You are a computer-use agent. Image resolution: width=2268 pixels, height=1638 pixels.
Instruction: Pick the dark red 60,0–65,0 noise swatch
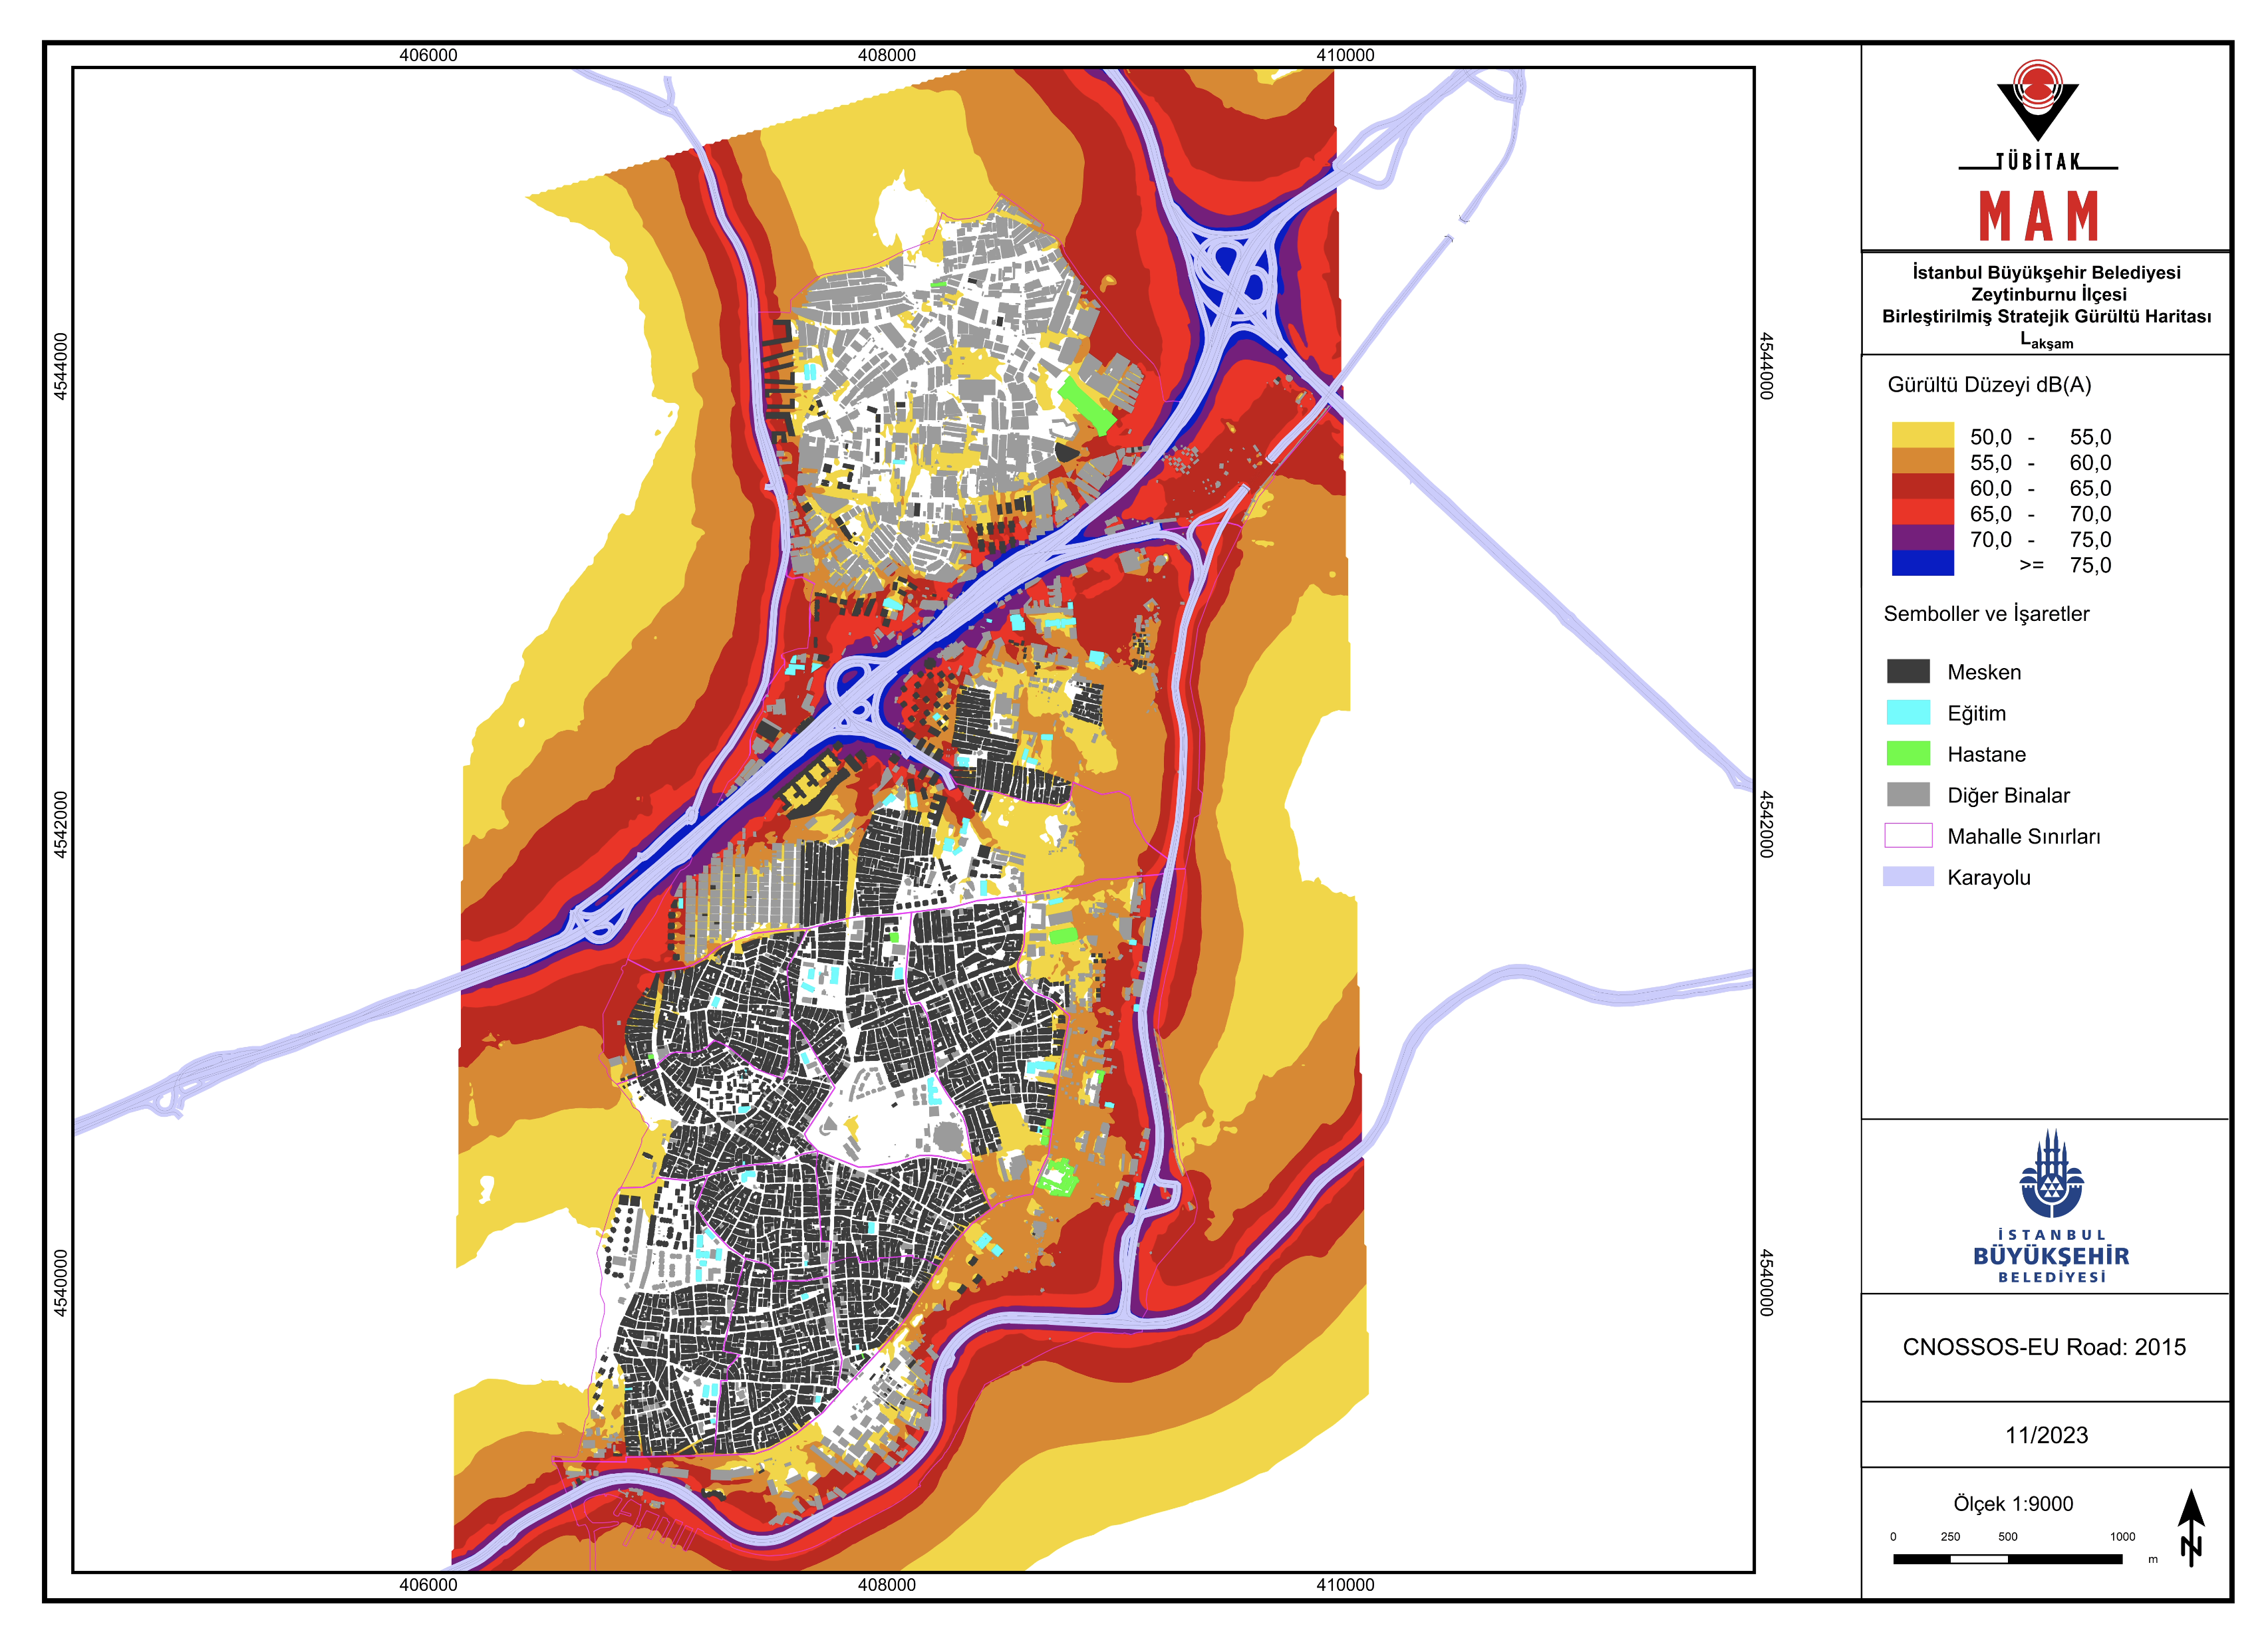(x=1922, y=487)
